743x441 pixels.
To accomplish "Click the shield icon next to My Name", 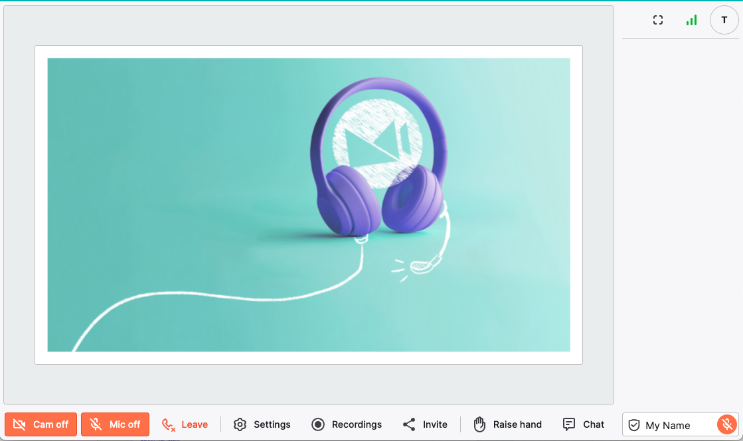I will 634,425.
